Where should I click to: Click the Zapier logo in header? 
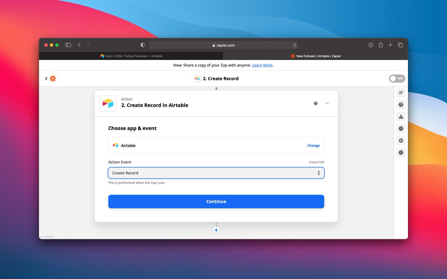(53, 78)
